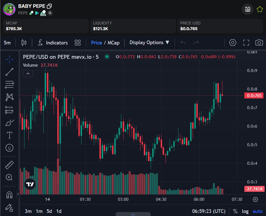Set date range to 1d
The image size is (266, 216).
[59, 211]
